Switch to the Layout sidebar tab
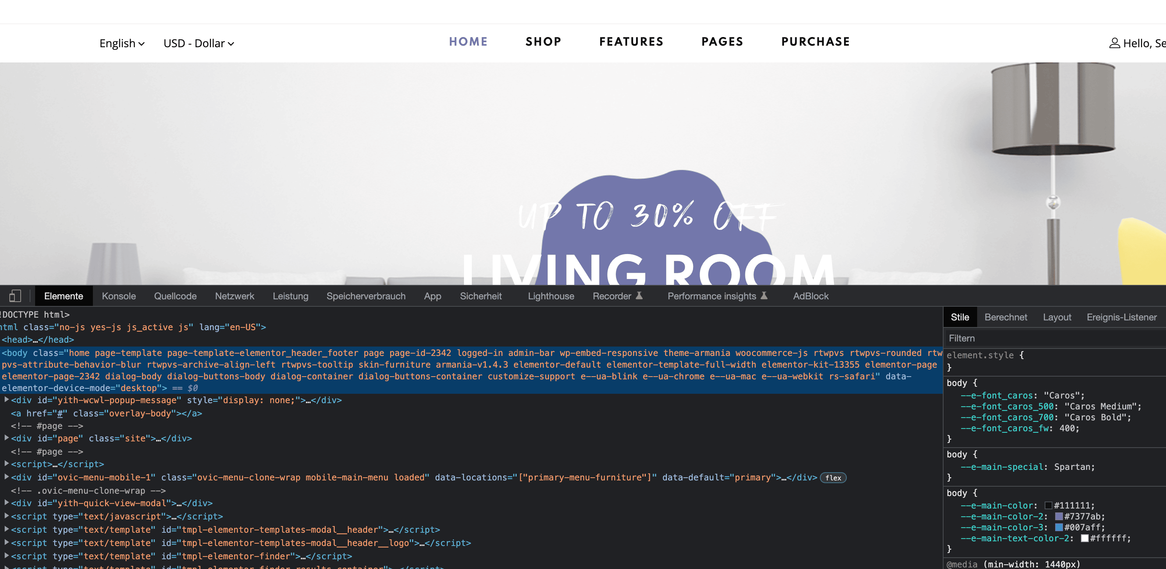 [1057, 317]
